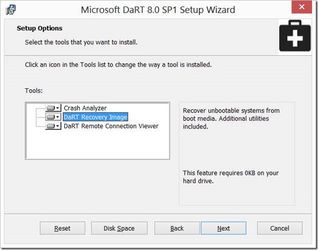Click the drive icon beside DaRT Recovery Image
The height and width of the screenshot is (250, 318).
click(50, 117)
